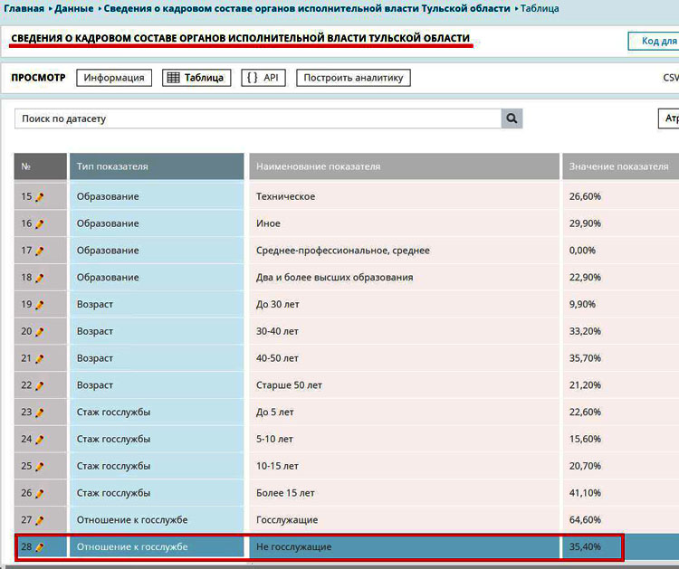The image size is (679, 569).
Task: Sort by Тип показателя column header
Action: (x=157, y=166)
